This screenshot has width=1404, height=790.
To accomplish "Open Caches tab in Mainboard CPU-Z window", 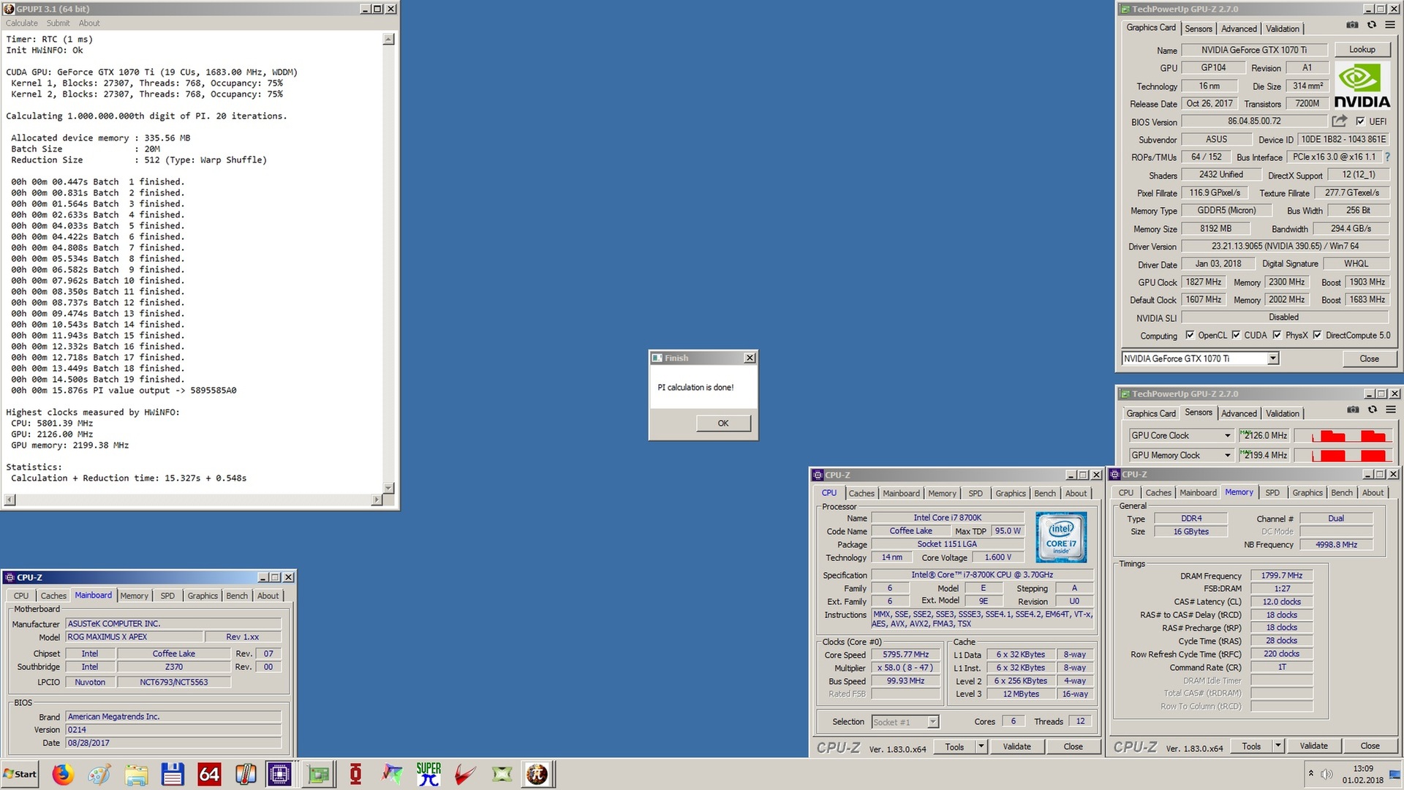I will 53,596.
